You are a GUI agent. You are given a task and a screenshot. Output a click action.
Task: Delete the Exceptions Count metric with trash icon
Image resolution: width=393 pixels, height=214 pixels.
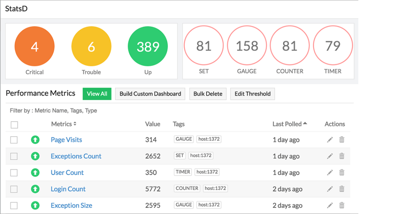click(x=342, y=156)
